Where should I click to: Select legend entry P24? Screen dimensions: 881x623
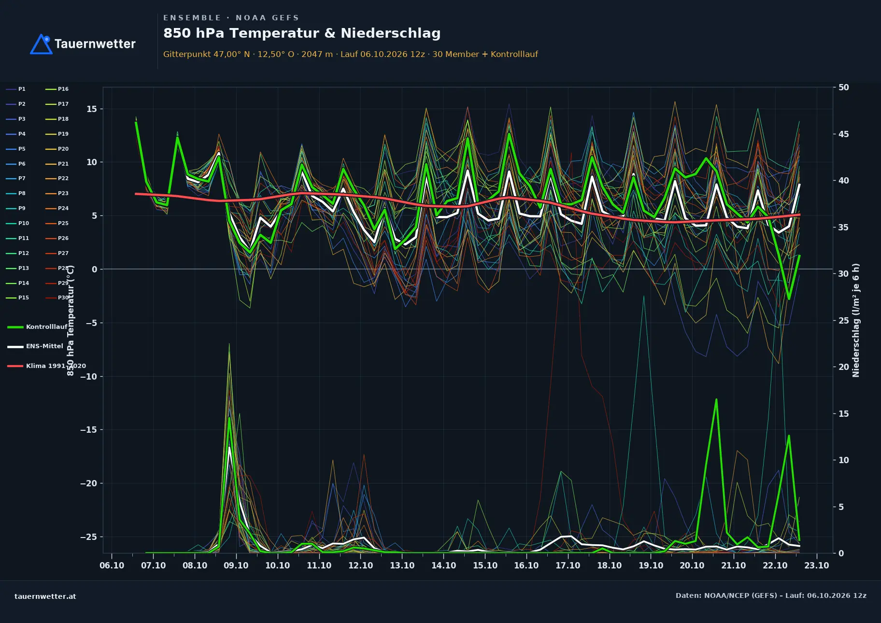coord(57,208)
